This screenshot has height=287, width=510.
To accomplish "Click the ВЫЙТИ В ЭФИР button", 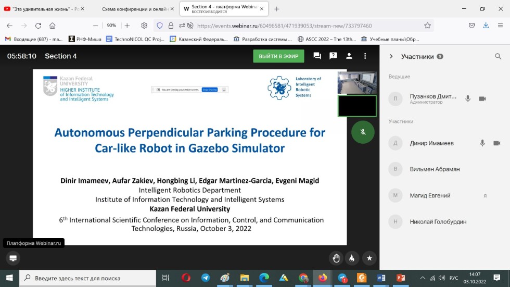I will [x=278, y=56].
